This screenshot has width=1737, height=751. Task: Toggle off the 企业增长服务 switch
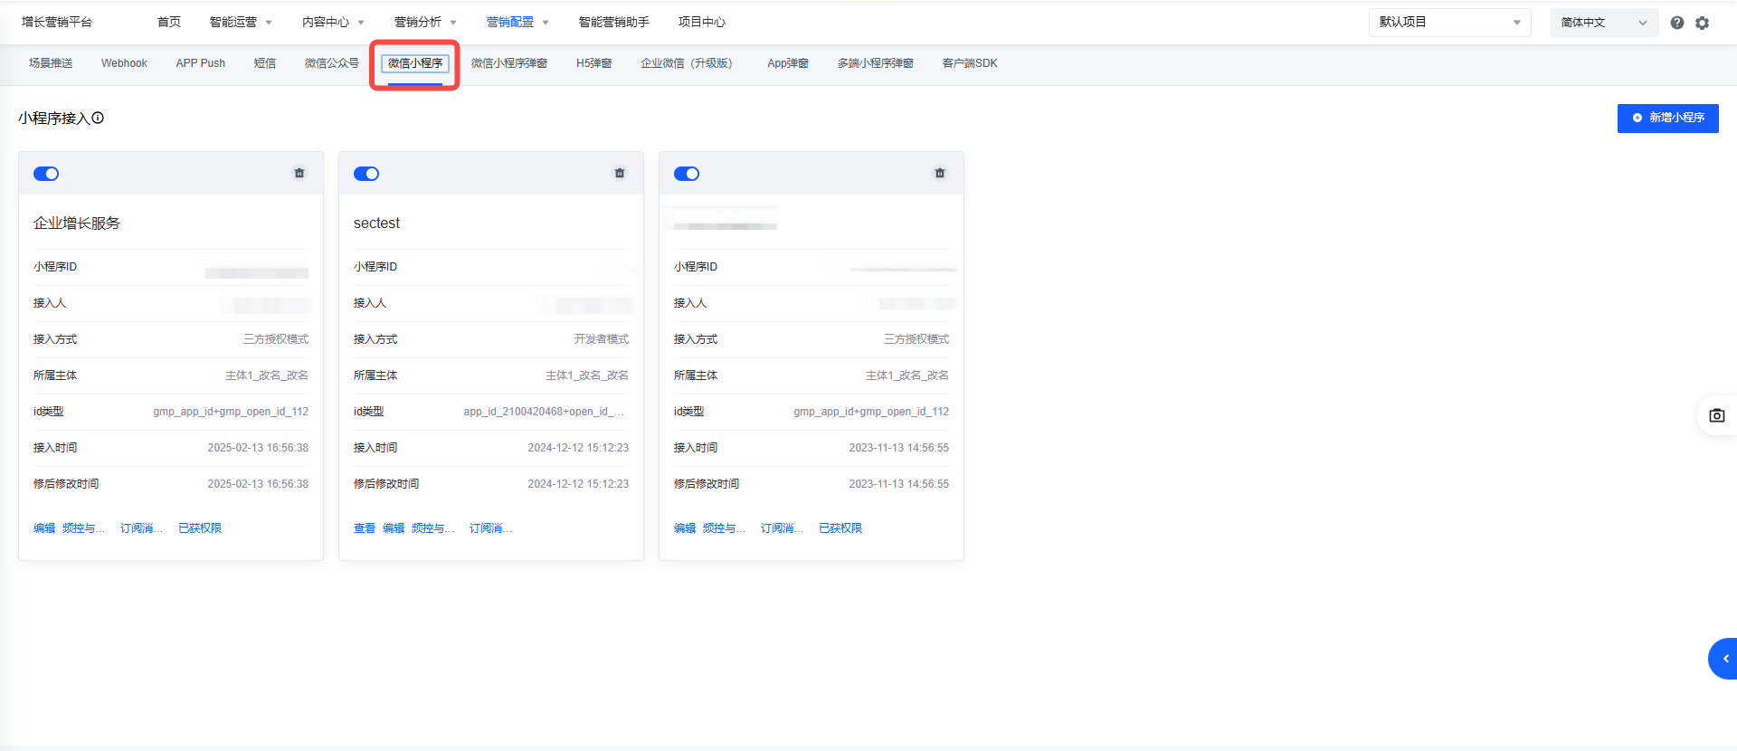[x=46, y=174]
